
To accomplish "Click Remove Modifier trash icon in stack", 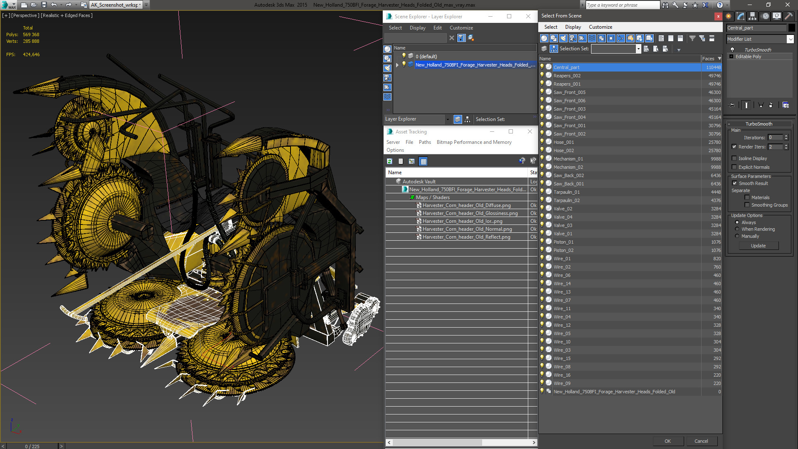I will pos(771,105).
